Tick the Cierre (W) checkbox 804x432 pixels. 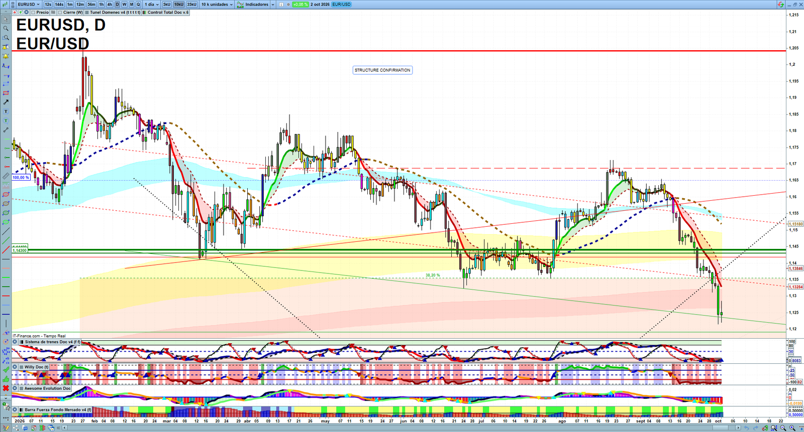[60, 13]
